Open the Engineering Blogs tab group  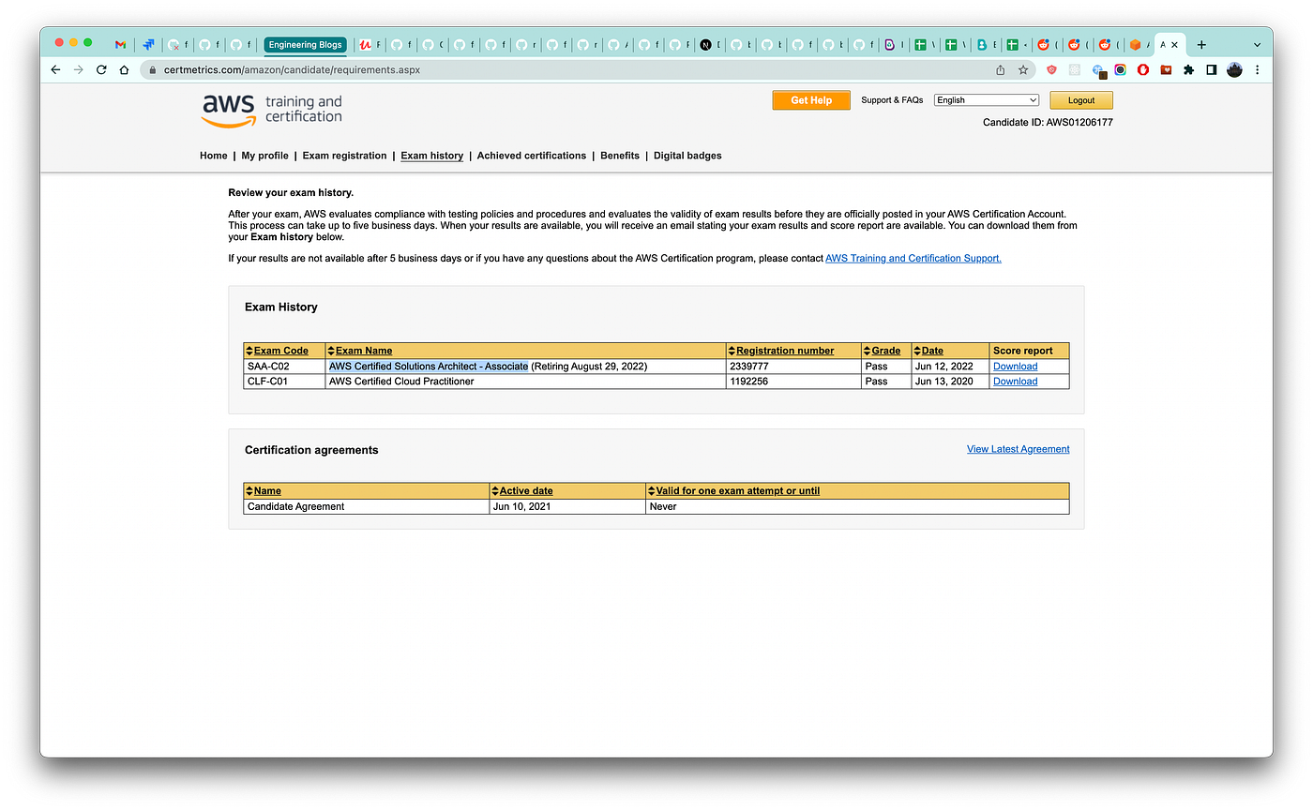click(x=305, y=45)
